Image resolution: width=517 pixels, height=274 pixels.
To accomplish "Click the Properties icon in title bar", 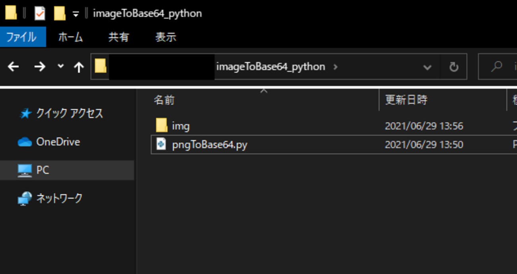I will 40,14.
